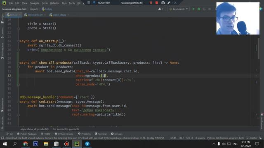This screenshot has width=264, height=148.
Task: Open the Terminal tool window
Action: (101, 134)
